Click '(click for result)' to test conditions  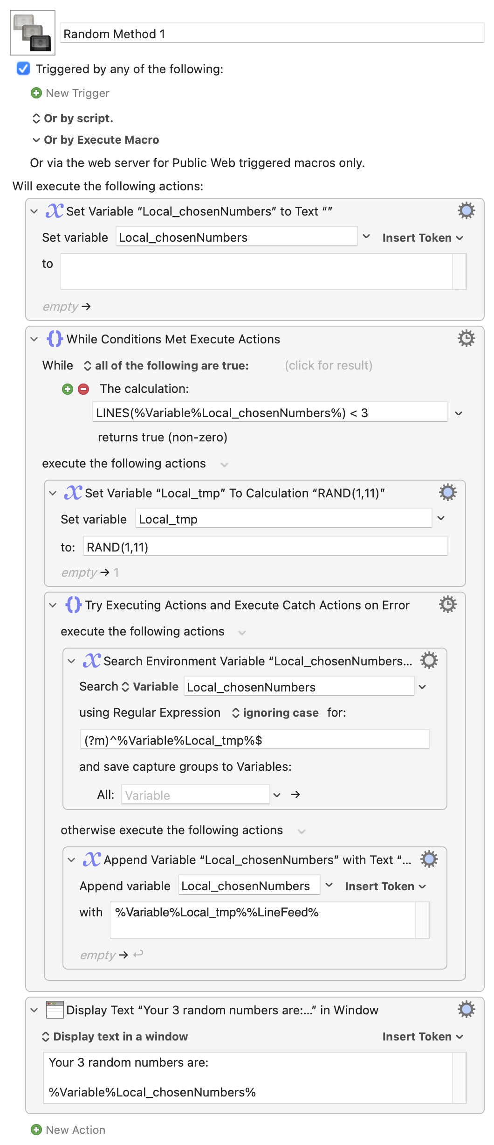pos(328,366)
